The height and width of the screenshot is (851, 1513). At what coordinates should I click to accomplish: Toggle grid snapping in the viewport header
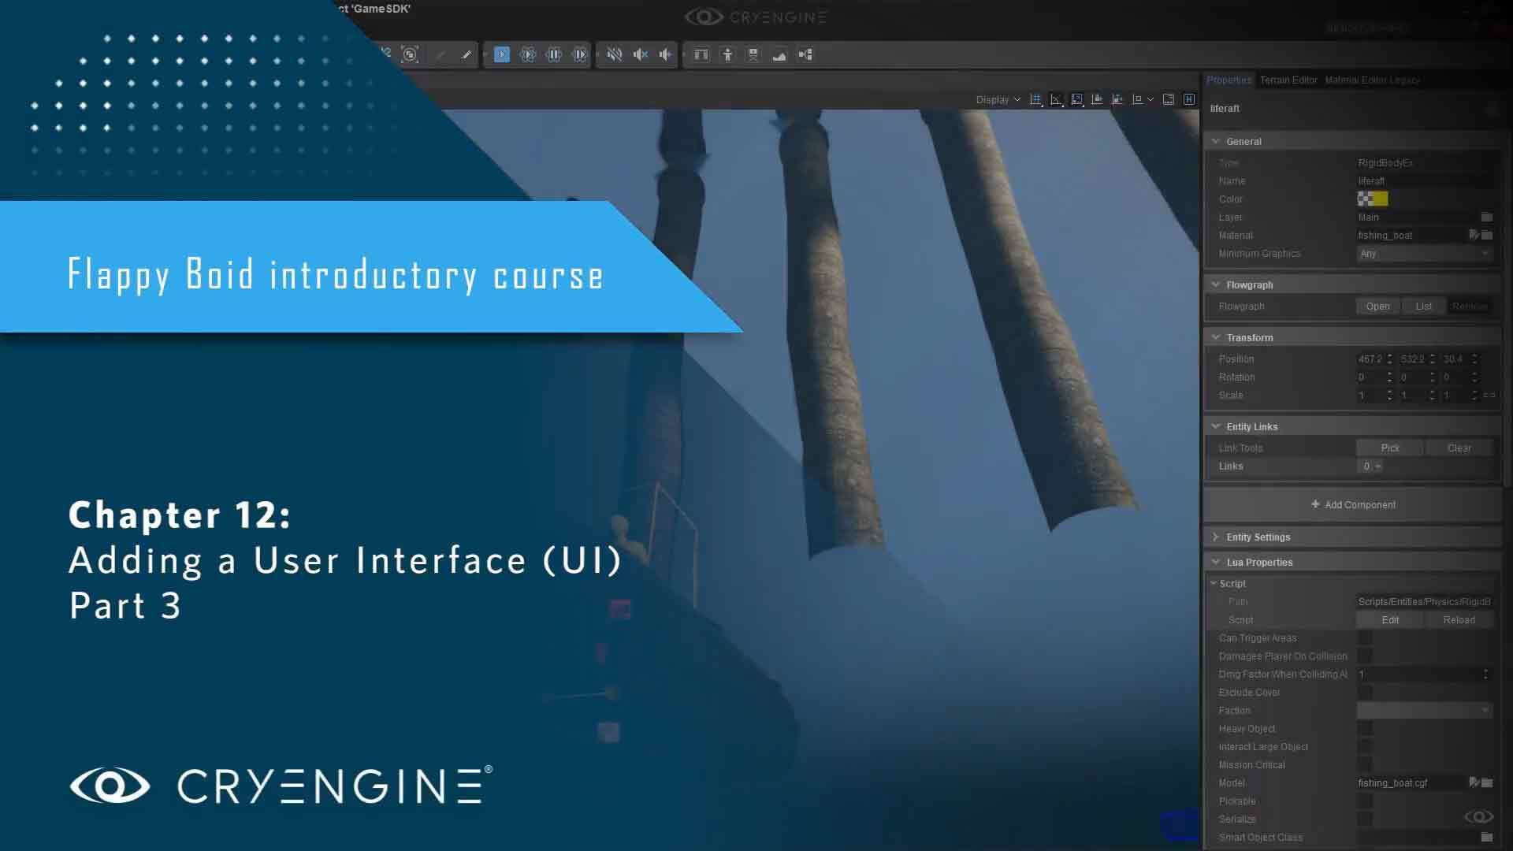point(1035,99)
